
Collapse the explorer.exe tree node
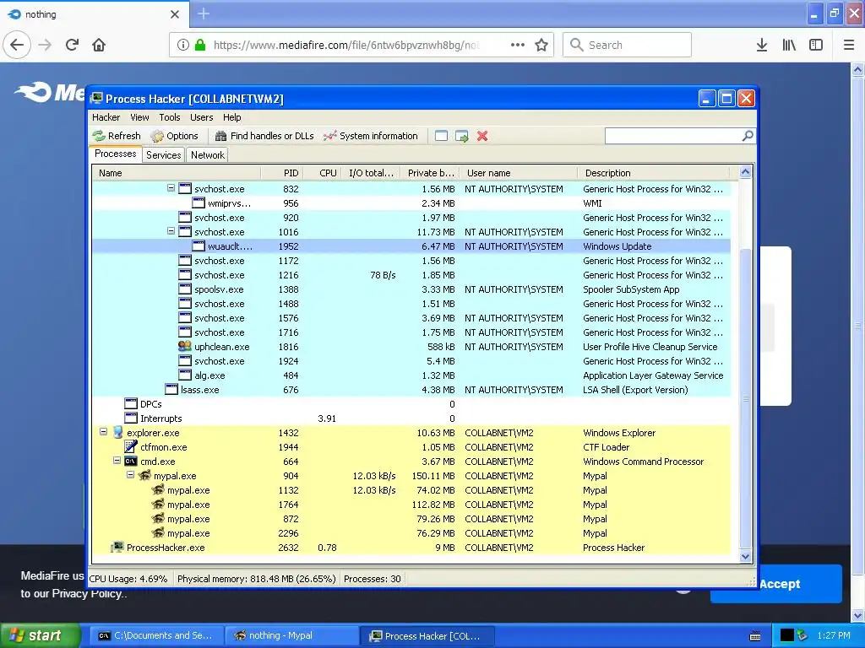(x=103, y=431)
